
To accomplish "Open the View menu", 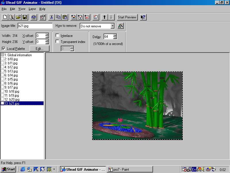I will 22,9.
